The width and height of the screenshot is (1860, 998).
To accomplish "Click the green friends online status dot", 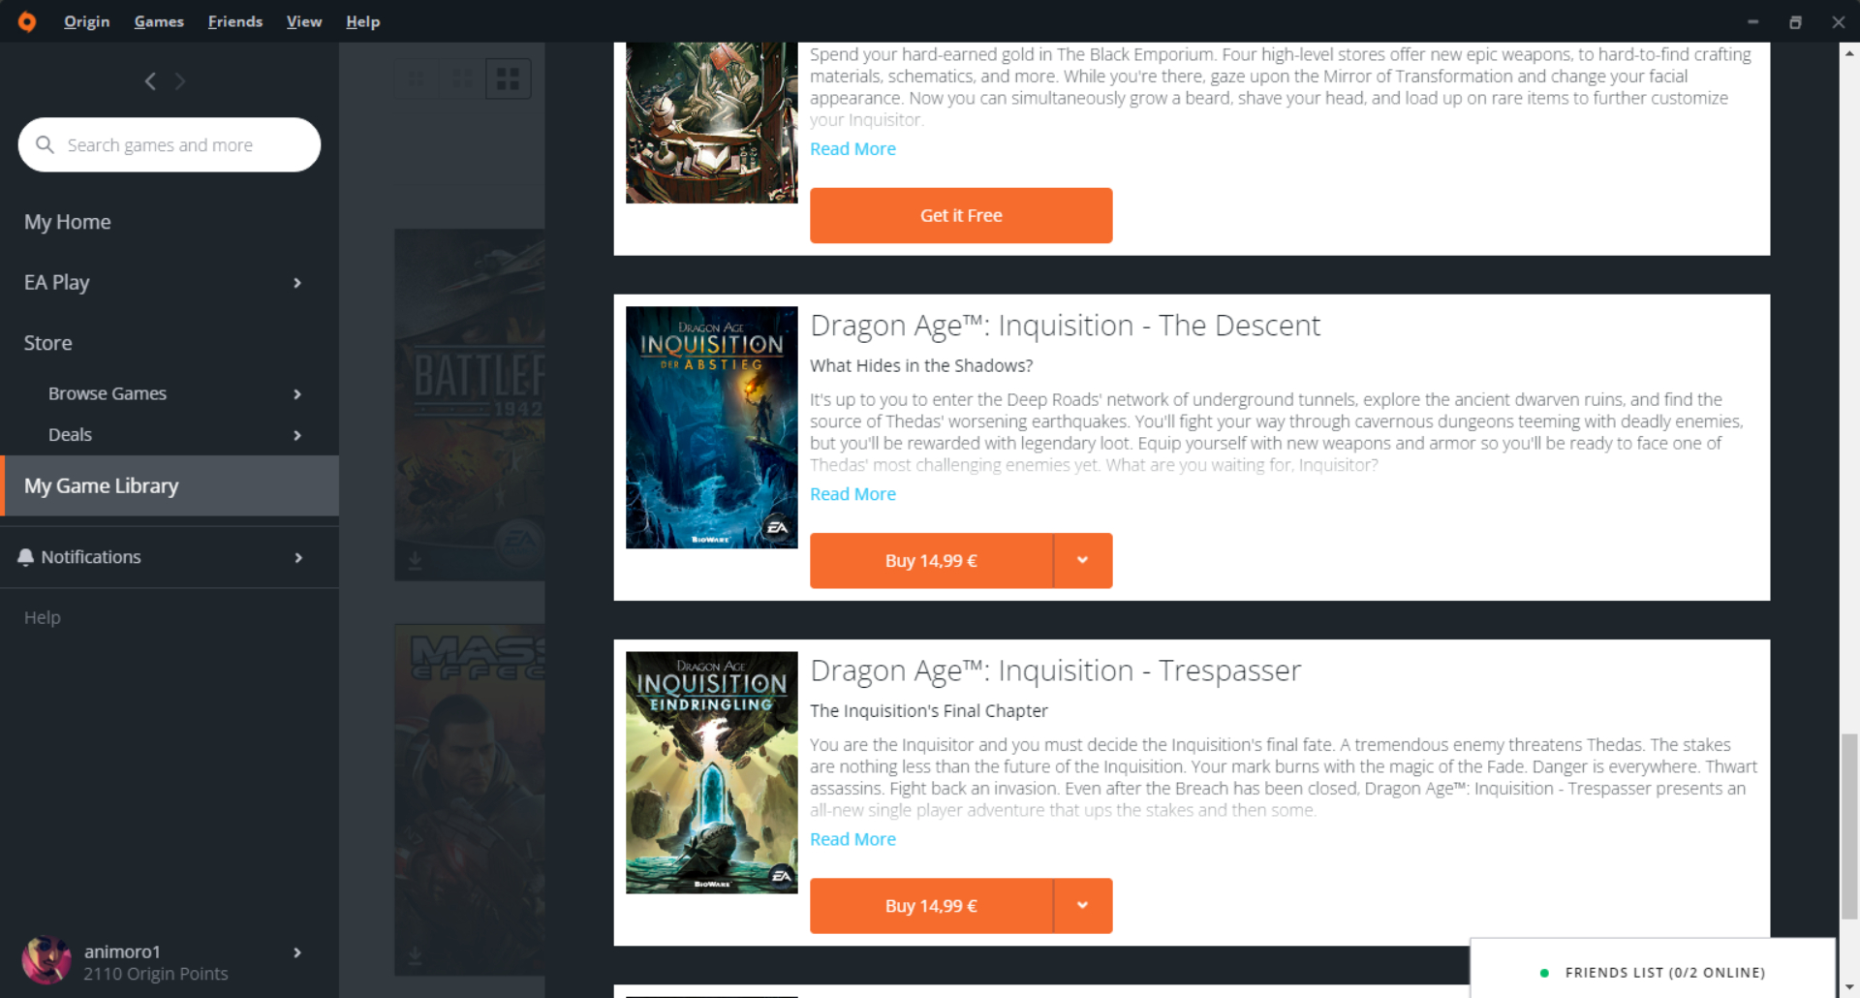I will (1544, 973).
